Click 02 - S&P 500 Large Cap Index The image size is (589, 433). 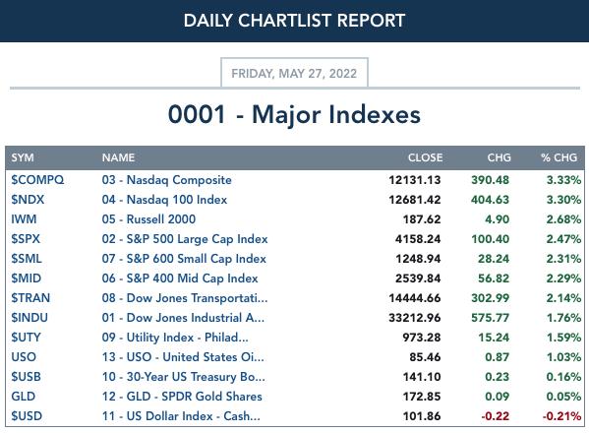click(x=185, y=239)
